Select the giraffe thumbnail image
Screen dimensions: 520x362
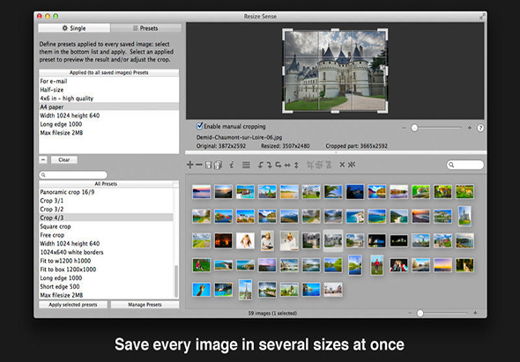coord(201,290)
